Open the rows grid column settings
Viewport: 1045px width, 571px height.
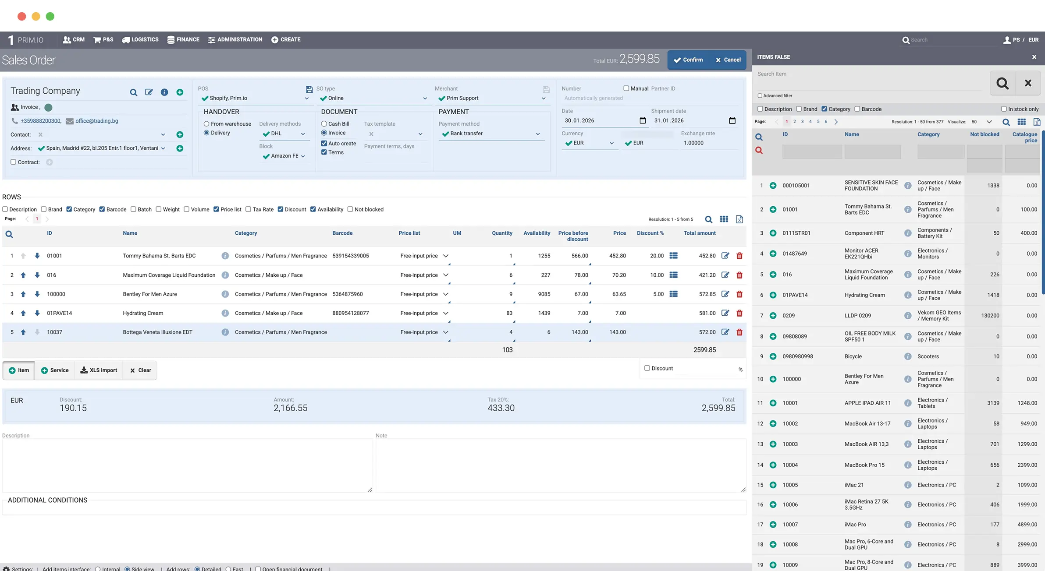[724, 219]
